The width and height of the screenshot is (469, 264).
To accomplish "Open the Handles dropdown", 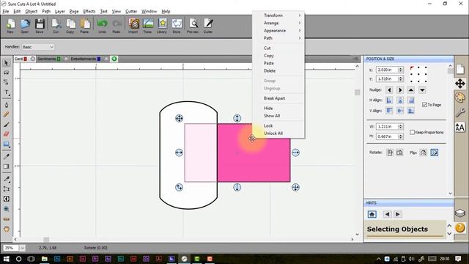I will click(37, 47).
